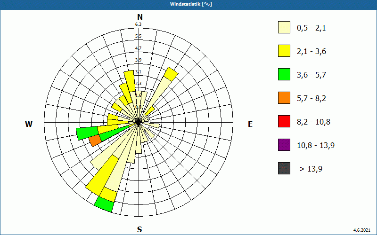Click the legend label 0,5 - 2,1

click(311, 28)
